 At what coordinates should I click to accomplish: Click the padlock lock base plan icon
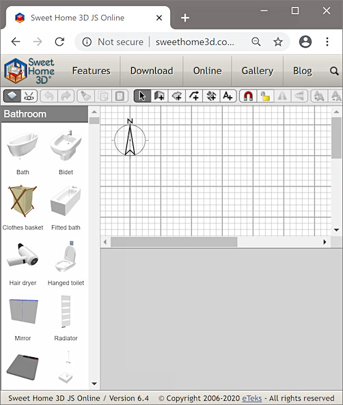(265, 96)
